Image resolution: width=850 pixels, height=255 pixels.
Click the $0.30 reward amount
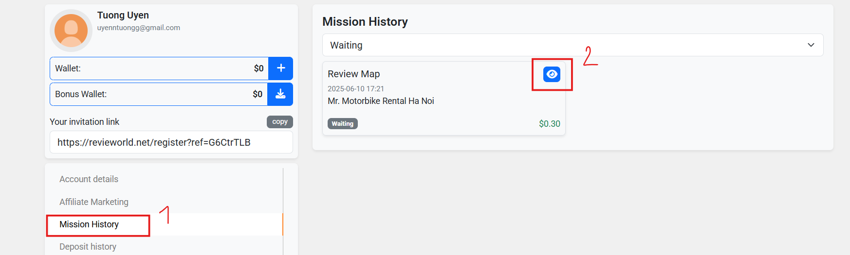(x=550, y=124)
